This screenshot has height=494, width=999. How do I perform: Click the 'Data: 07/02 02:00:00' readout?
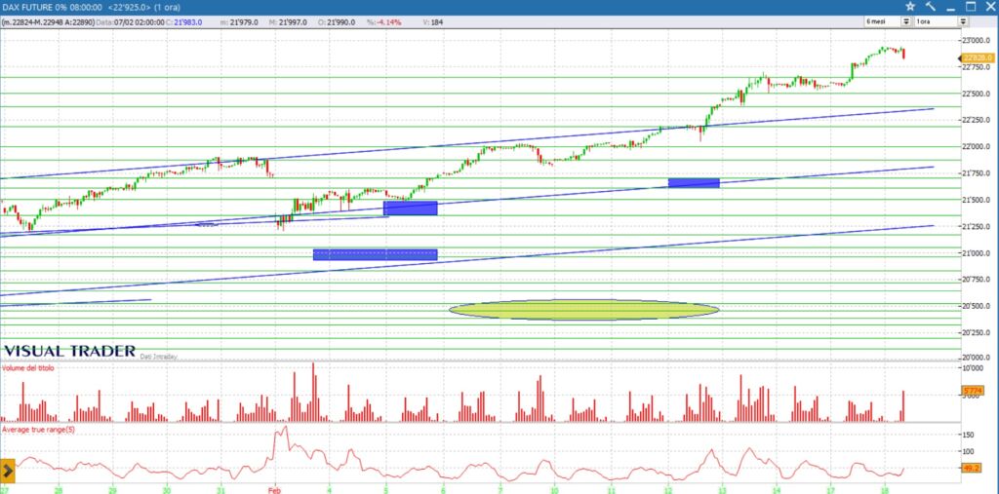(x=130, y=22)
